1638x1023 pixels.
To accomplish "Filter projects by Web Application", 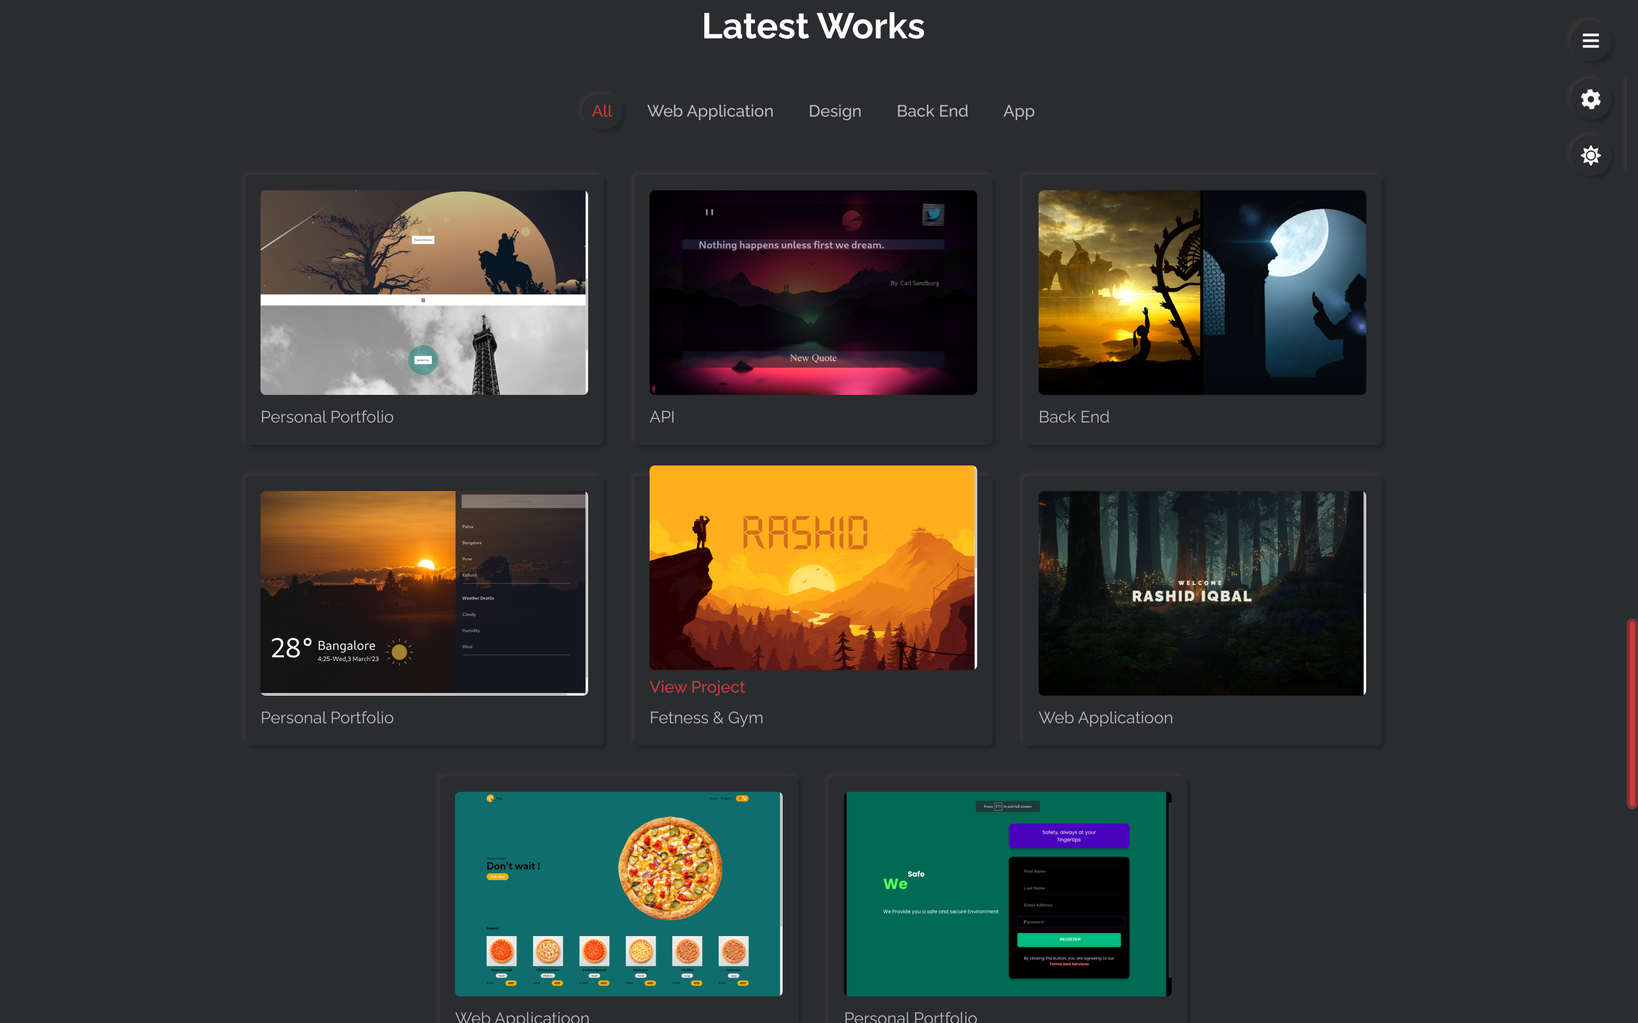I will point(710,111).
